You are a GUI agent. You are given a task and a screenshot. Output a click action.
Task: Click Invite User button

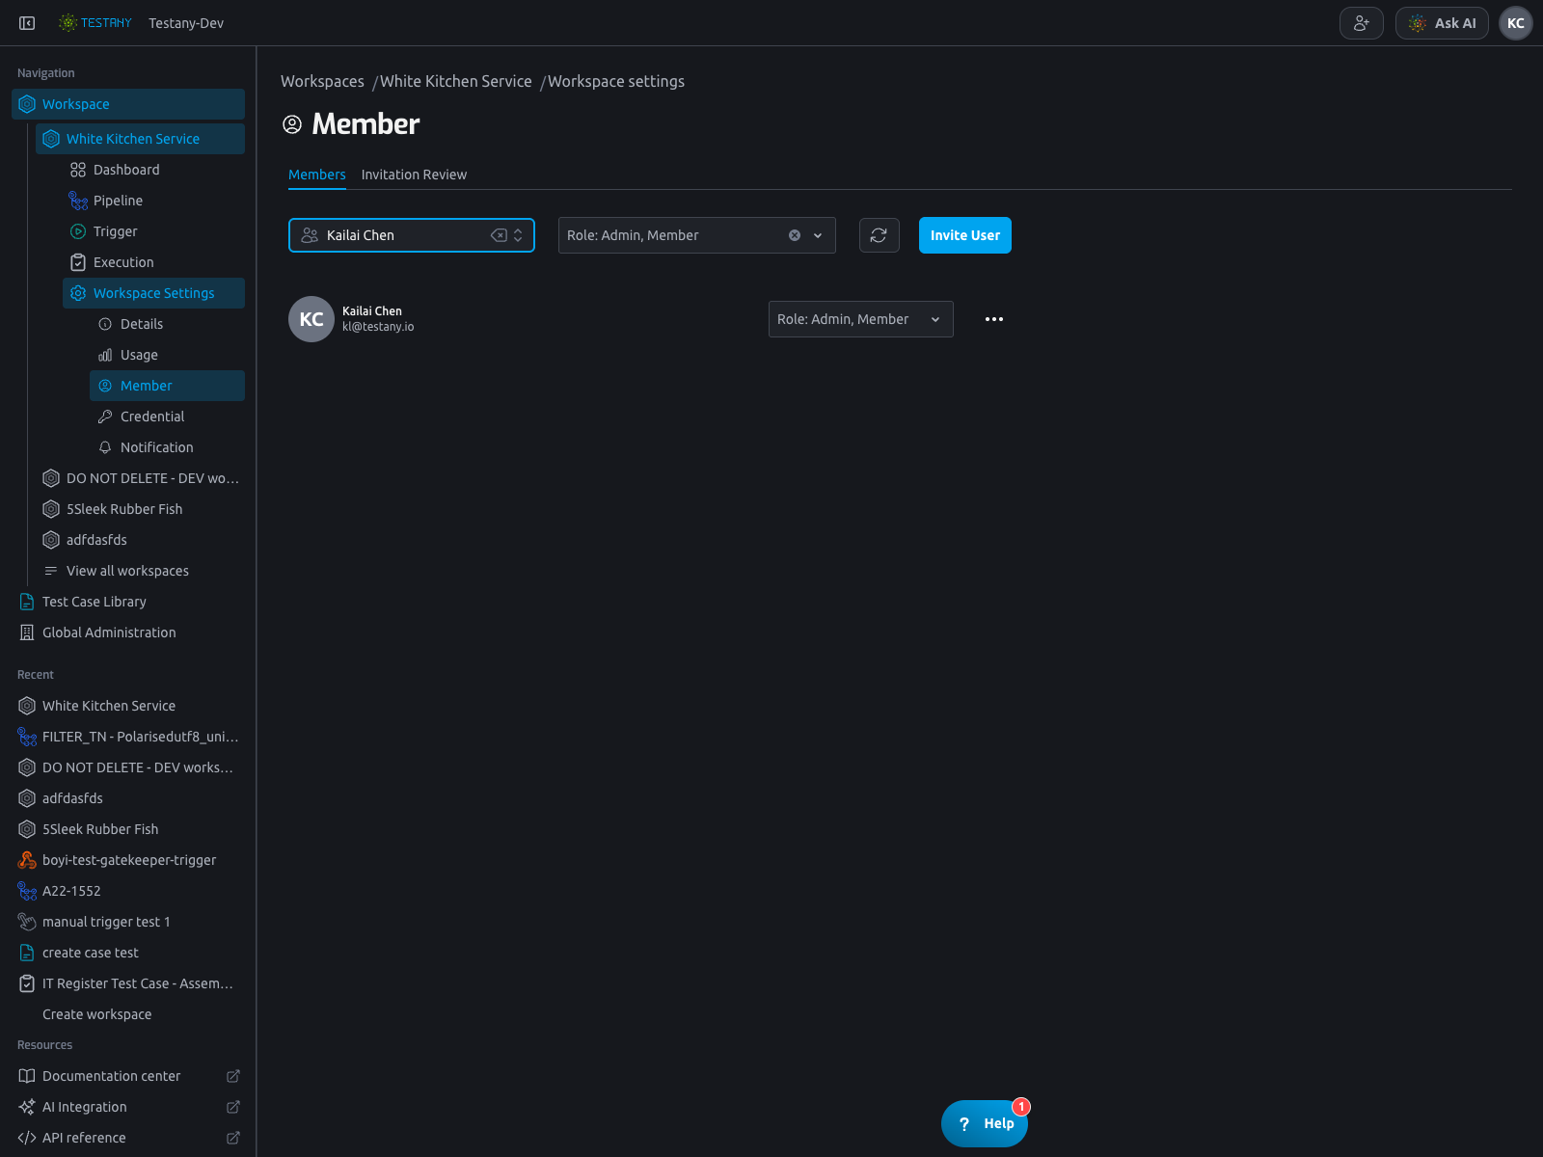coord(965,235)
